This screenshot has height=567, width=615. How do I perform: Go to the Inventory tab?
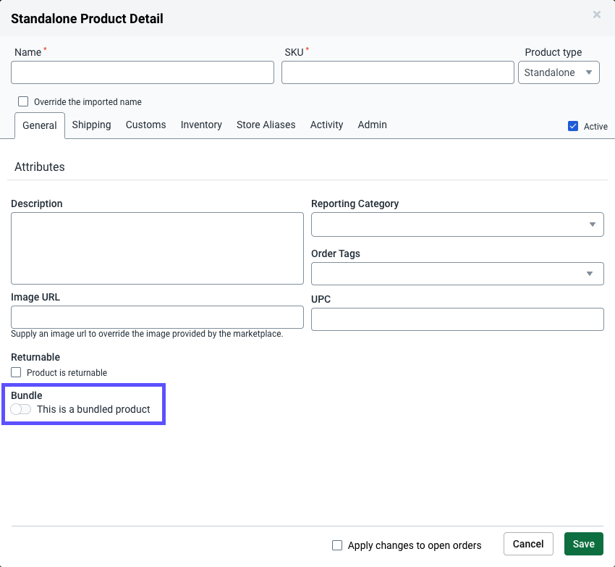point(201,125)
